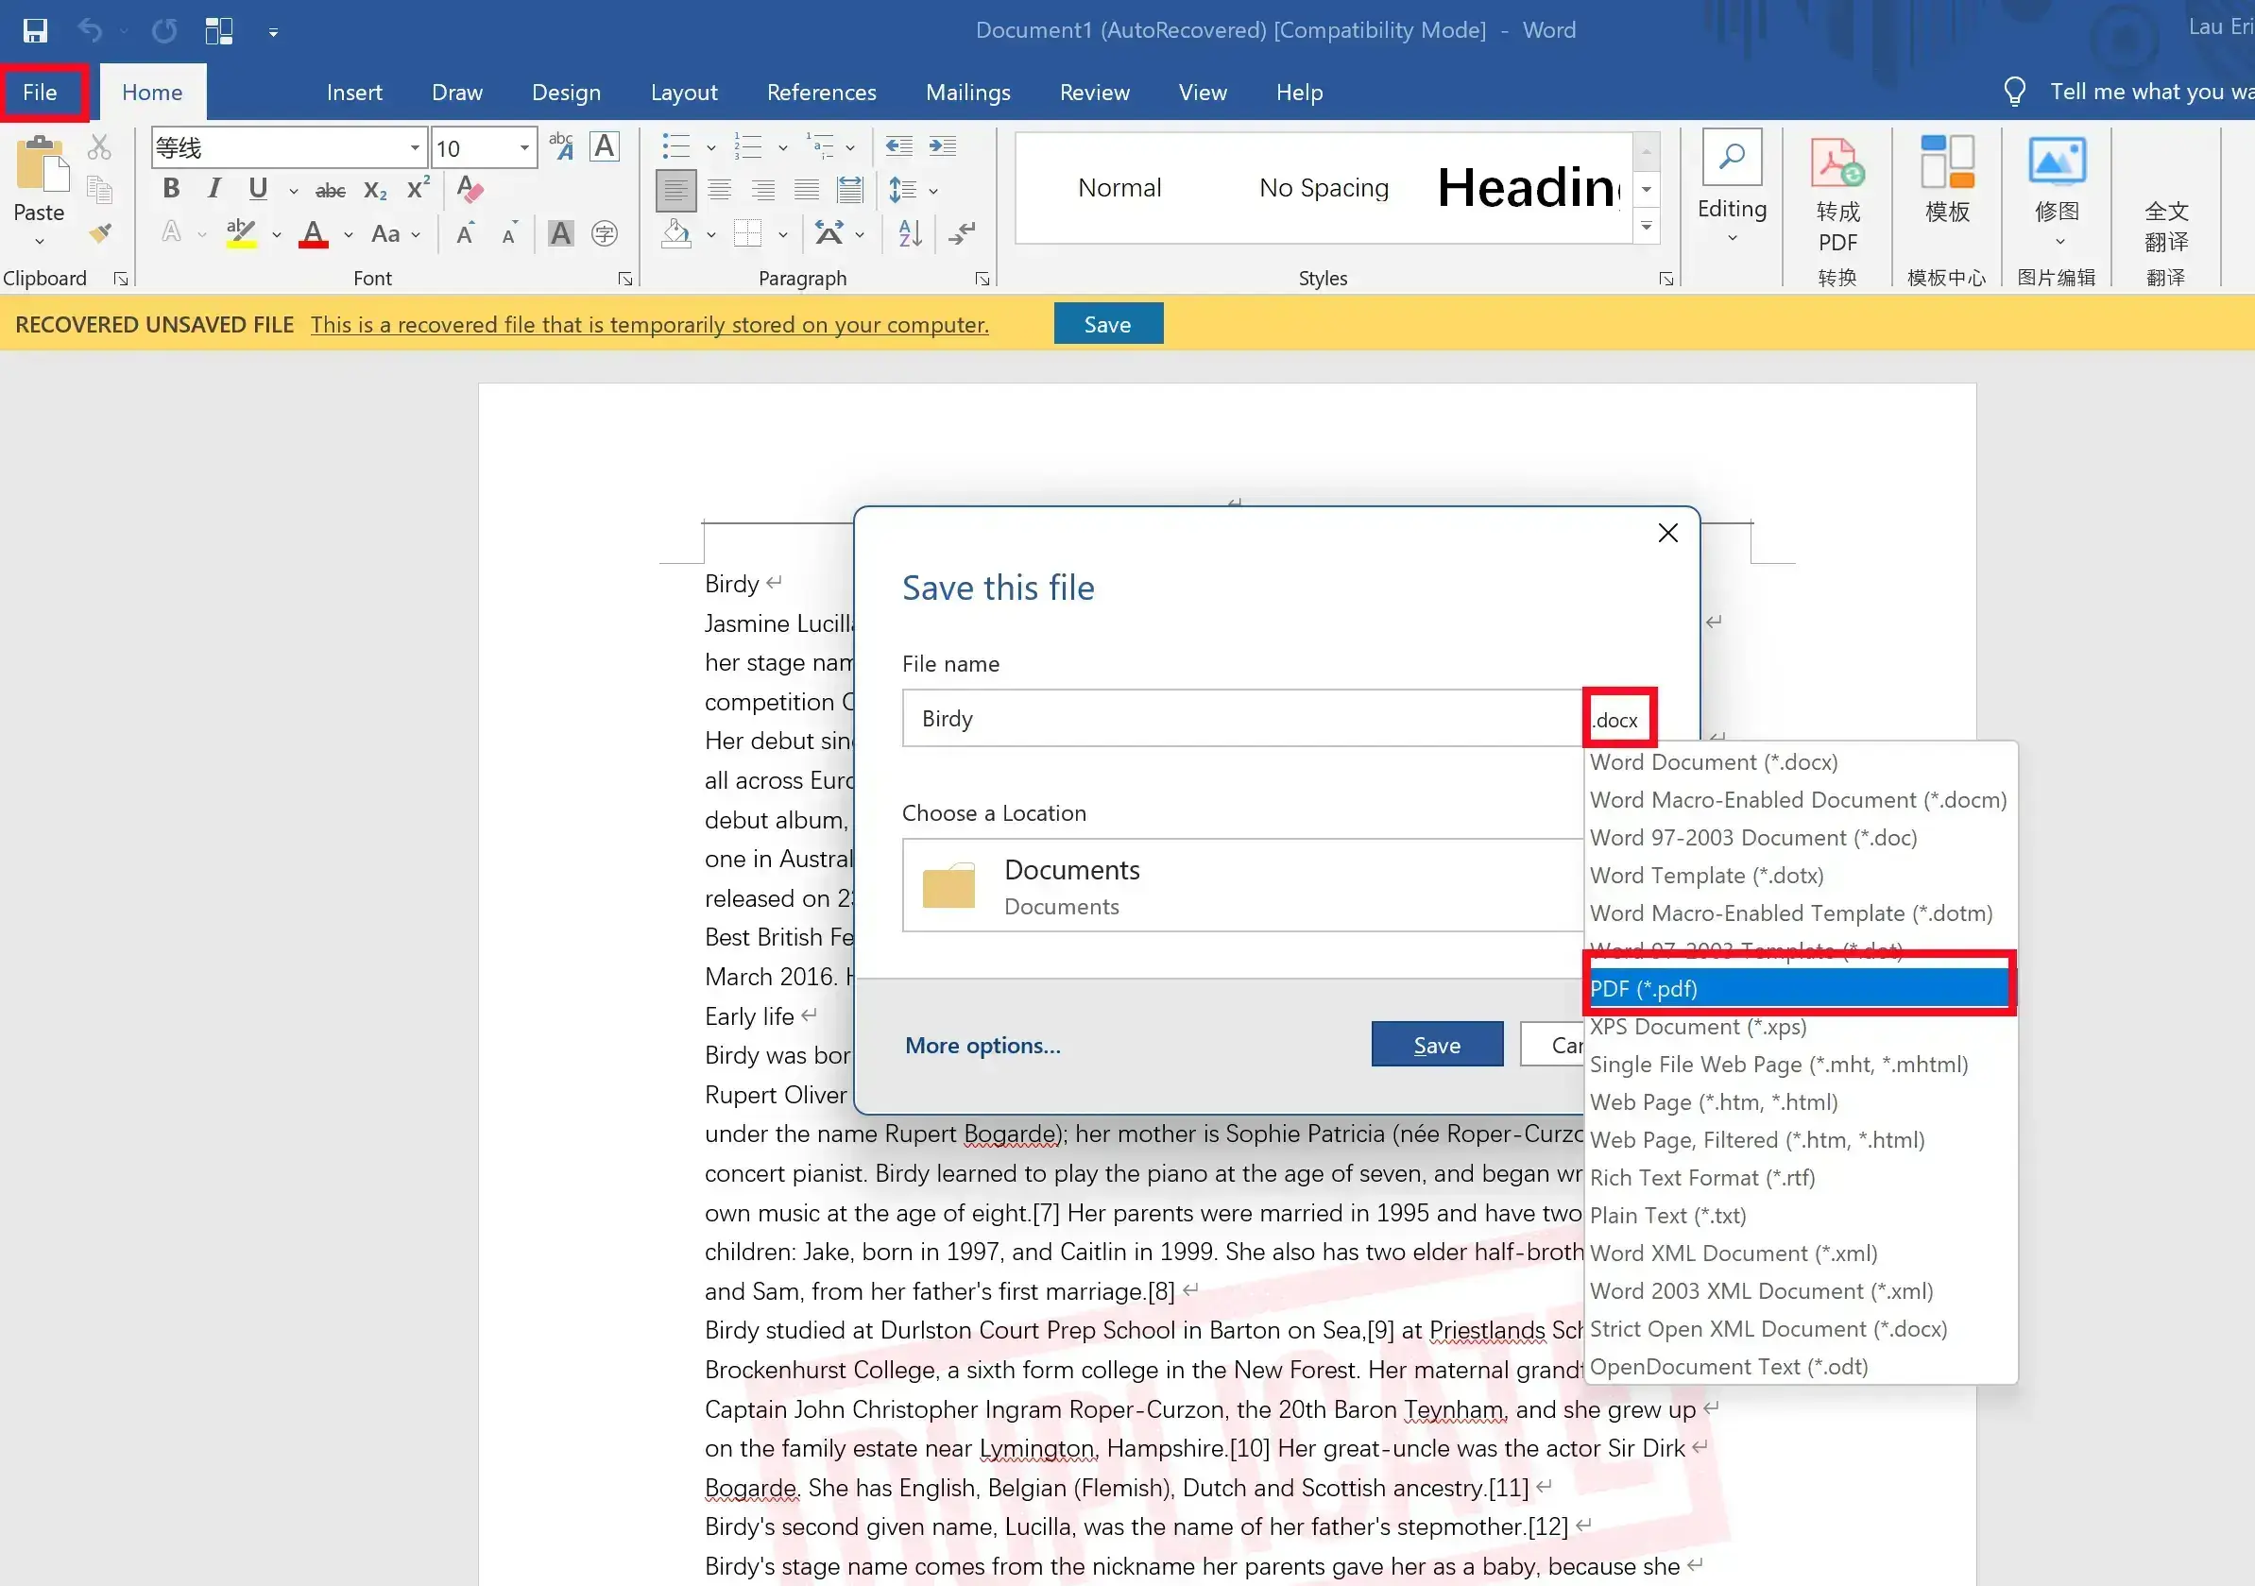The image size is (2255, 1586).
Task: Click the Sort A-Z icon
Action: (x=911, y=233)
